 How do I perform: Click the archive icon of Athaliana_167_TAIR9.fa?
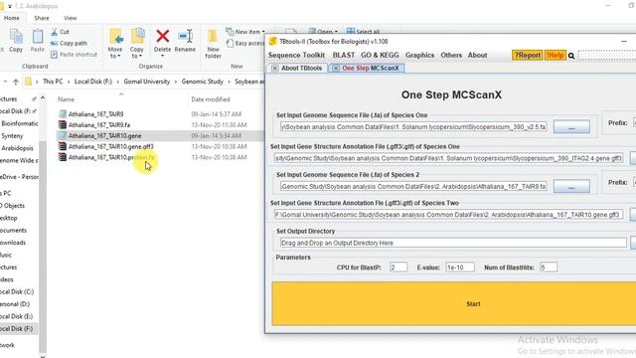62,125
